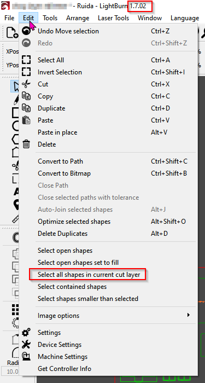Expand the Image options submenu
This screenshot has height=383, width=205.
(x=114, y=316)
